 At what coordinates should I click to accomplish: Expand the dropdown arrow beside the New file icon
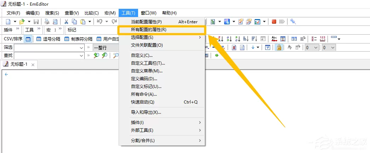click(15, 22)
